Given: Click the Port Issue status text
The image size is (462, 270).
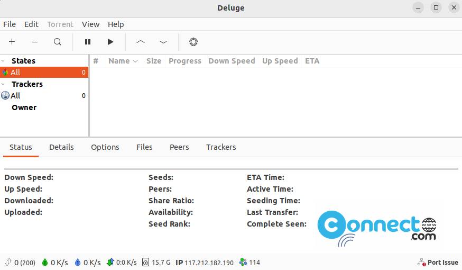Looking at the screenshot, I should pyautogui.click(x=443, y=263).
